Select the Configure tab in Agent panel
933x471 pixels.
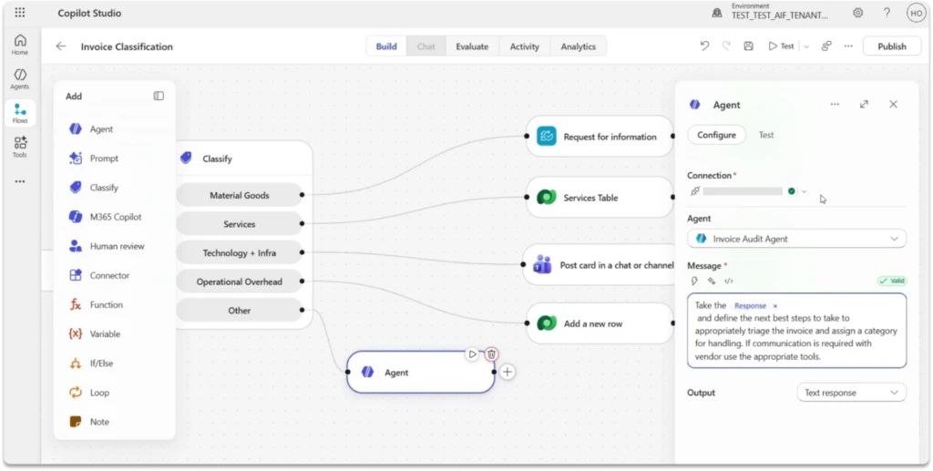(x=716, y=135)
